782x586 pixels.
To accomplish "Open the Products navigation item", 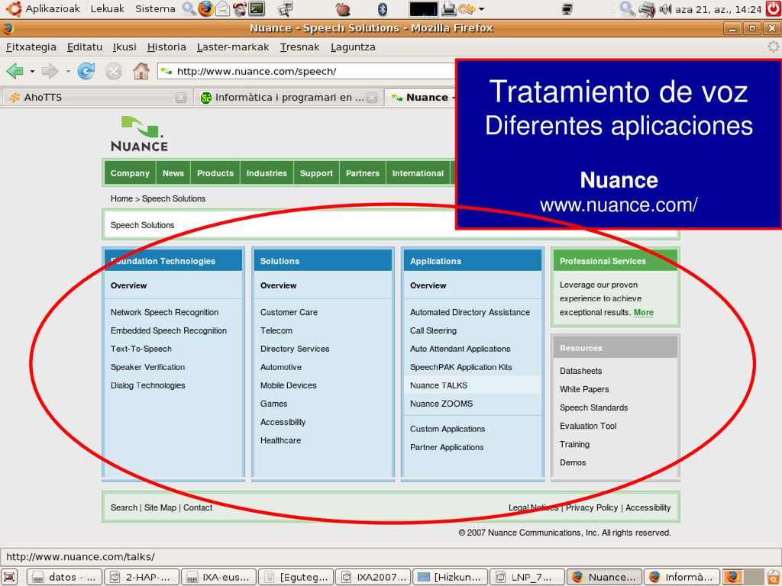I will click(x=215, y=173).
